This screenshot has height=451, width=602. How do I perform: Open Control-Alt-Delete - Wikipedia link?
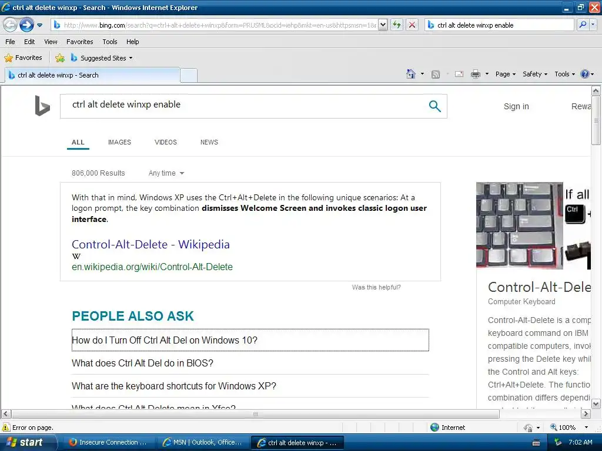pyautogui.click(x=150, y=244)
